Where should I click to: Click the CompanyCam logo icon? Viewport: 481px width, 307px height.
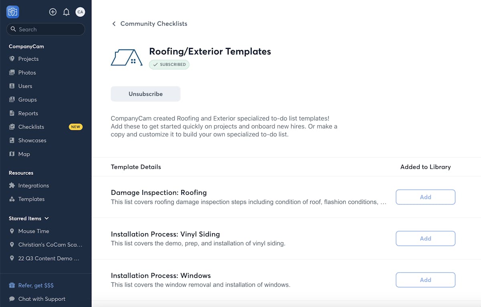(13, 12)
